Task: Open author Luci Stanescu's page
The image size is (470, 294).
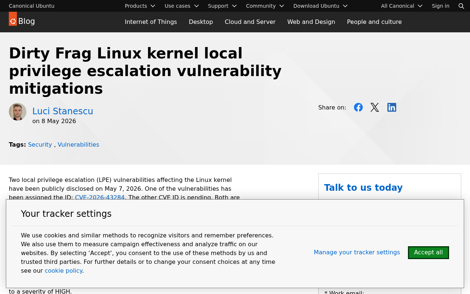Action: pos(63,111)
